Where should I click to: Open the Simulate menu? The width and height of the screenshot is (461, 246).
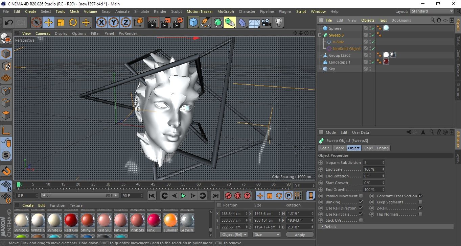(141, 11)
